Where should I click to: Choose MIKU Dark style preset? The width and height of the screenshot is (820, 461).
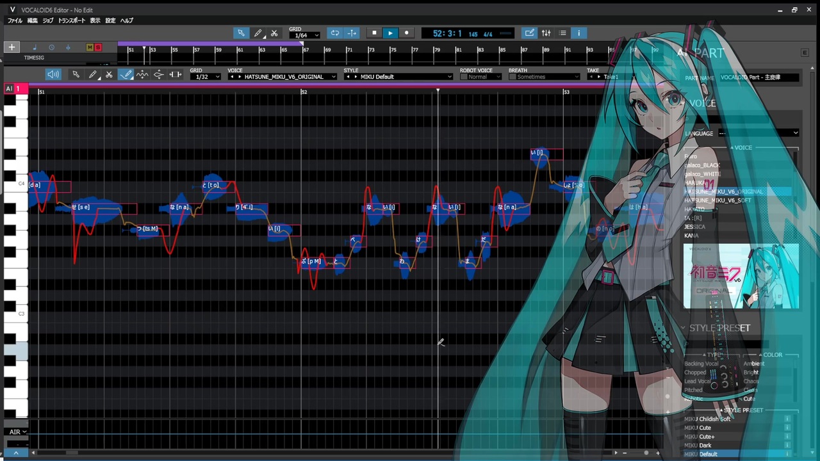point(733,446)
